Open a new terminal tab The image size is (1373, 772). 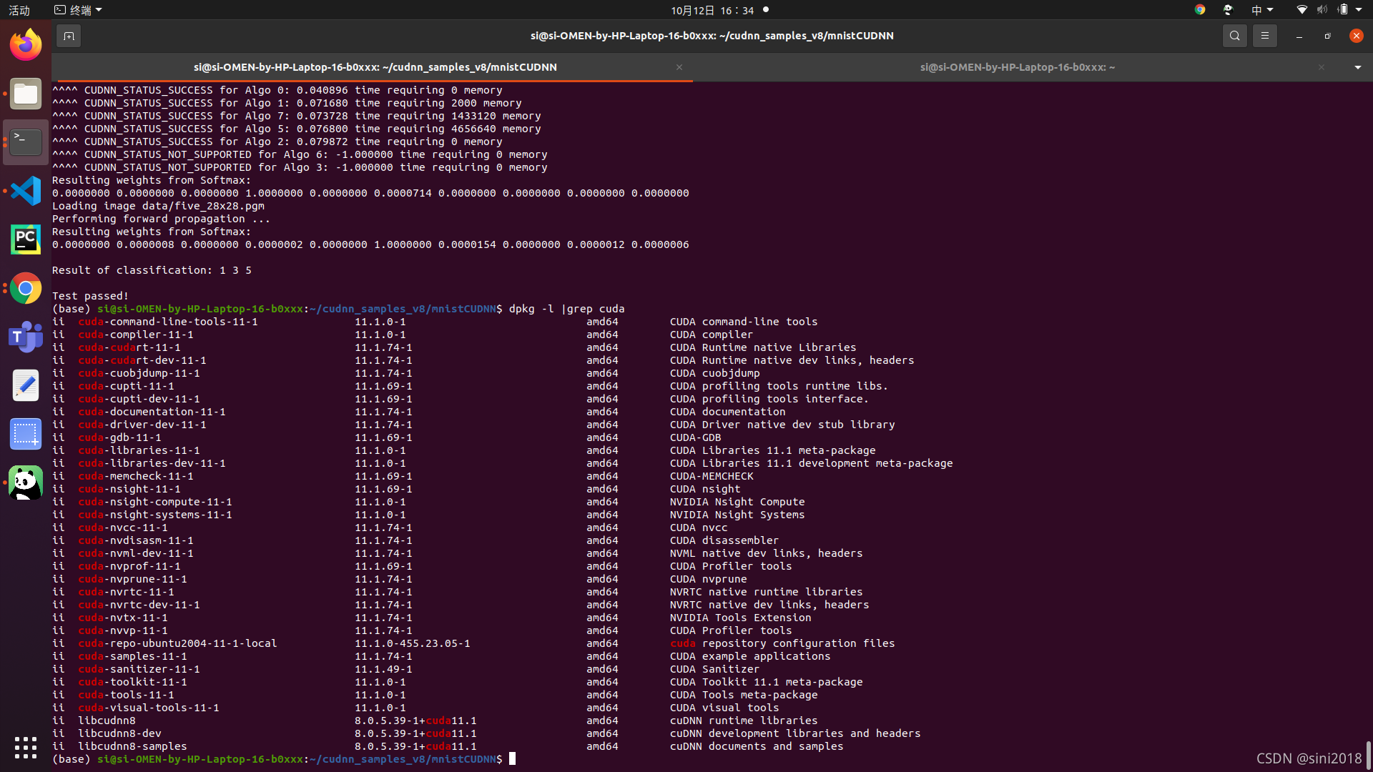click(x=69, y=36)
